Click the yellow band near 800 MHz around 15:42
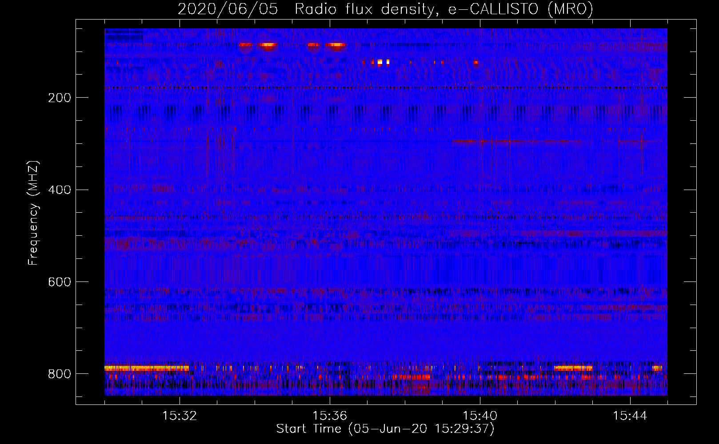The height and width of the screenshot is (444, 719). [x=573, y=368]
